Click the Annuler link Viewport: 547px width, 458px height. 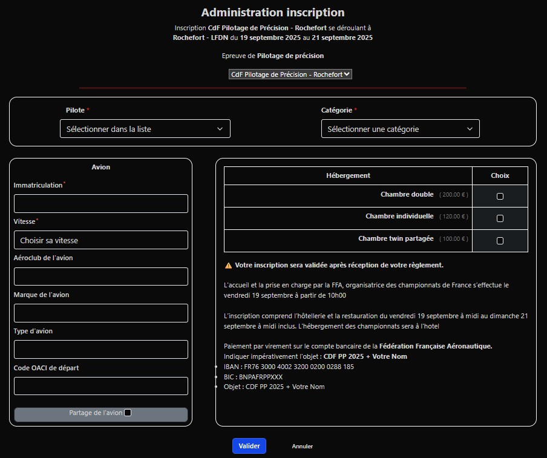tap(302, 447)
